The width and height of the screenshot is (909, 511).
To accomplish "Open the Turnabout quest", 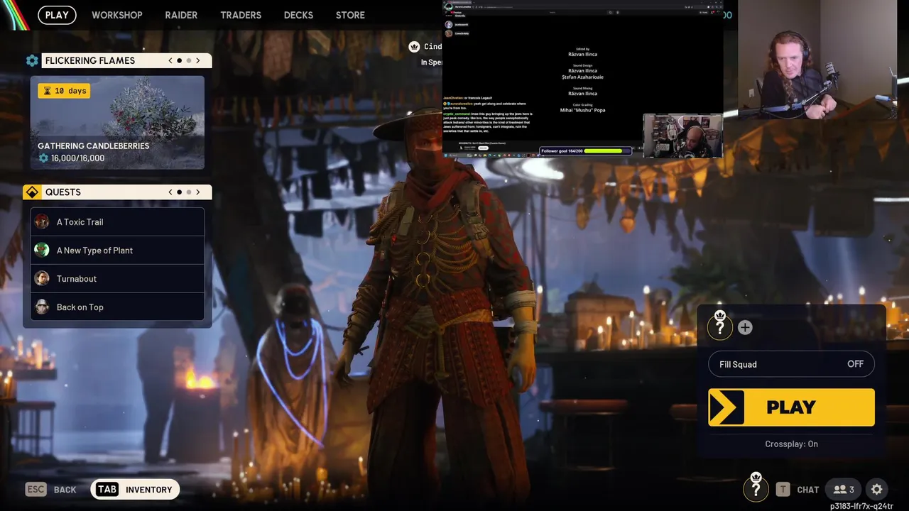I will (x=117, y=278).
